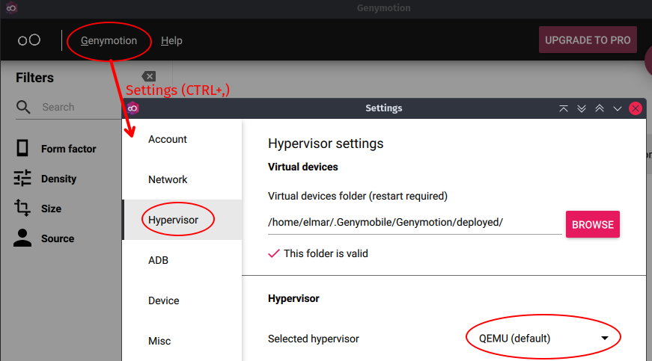Click the Settings title bar double-up chevron
The width and height of the screenshot is (652, 361).
599,108
